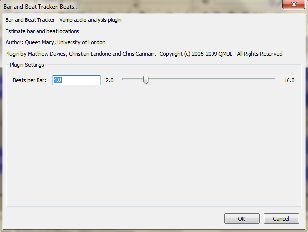Click the 'Plugin Settings' group title

[x=27, y=65]
